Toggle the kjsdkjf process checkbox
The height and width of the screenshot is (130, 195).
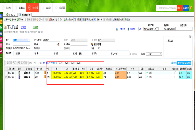(x=111, y=53)
